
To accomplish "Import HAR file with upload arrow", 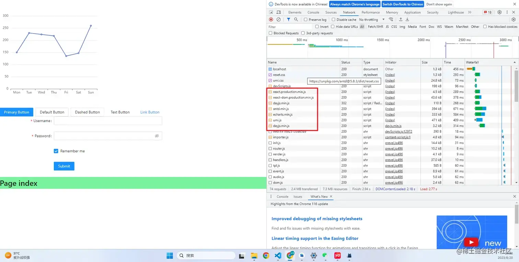I will click(x=401, y=20).
